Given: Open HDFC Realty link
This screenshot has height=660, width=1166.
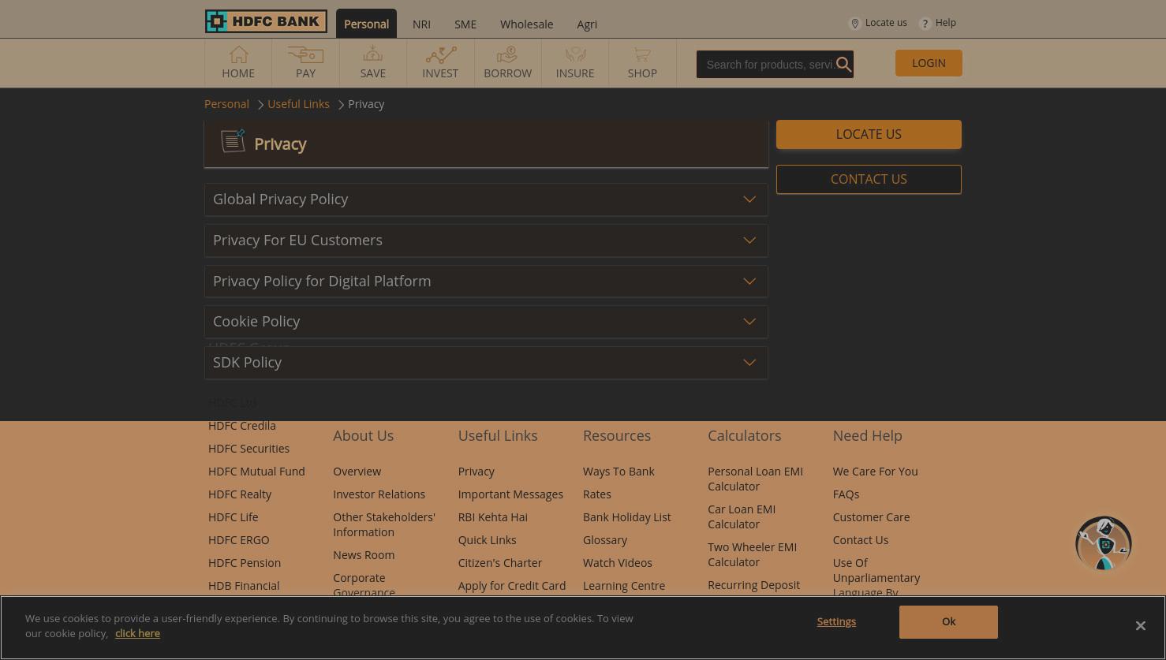Looking at the screenshot, I should pos(240,494).
